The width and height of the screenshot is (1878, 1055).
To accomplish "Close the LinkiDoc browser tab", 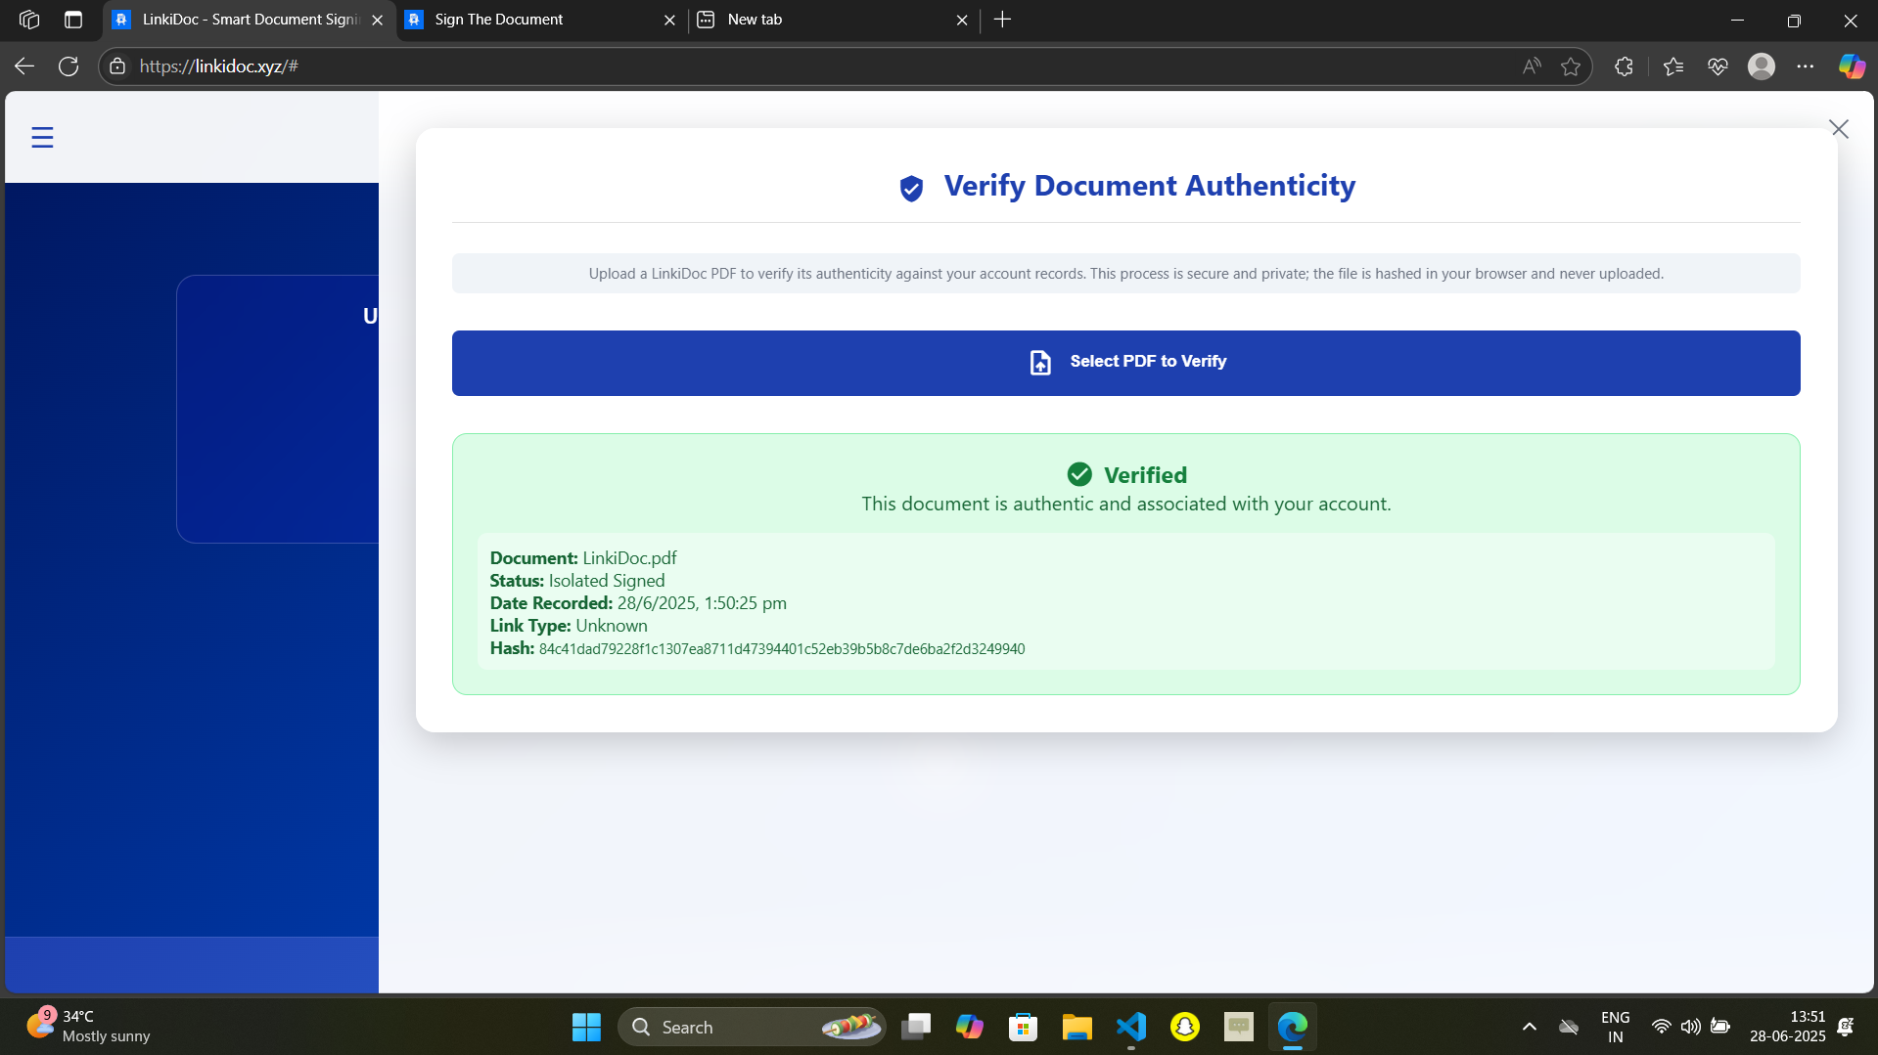I will click(x=378, y=20).
